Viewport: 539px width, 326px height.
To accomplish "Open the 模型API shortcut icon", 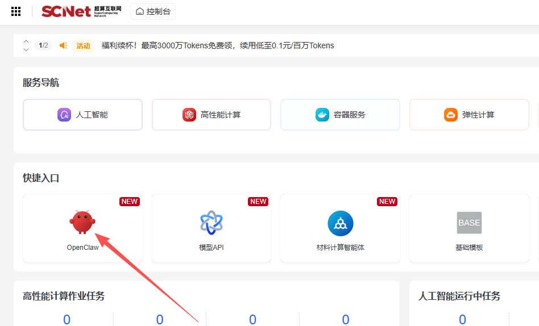I will pyautogui.click(x=212, y=223).
